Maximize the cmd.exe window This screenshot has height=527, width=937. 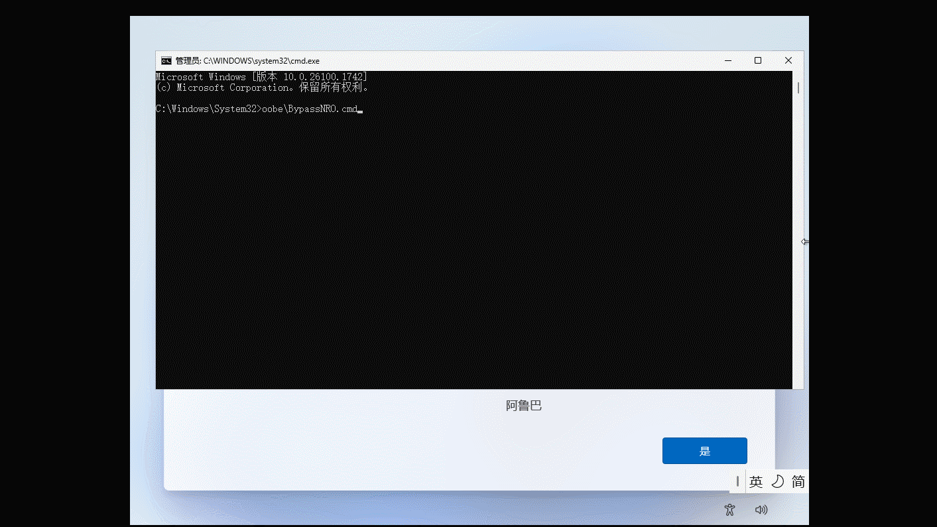coord(758,61)
